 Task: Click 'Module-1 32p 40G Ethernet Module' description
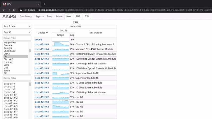[94, 49]
